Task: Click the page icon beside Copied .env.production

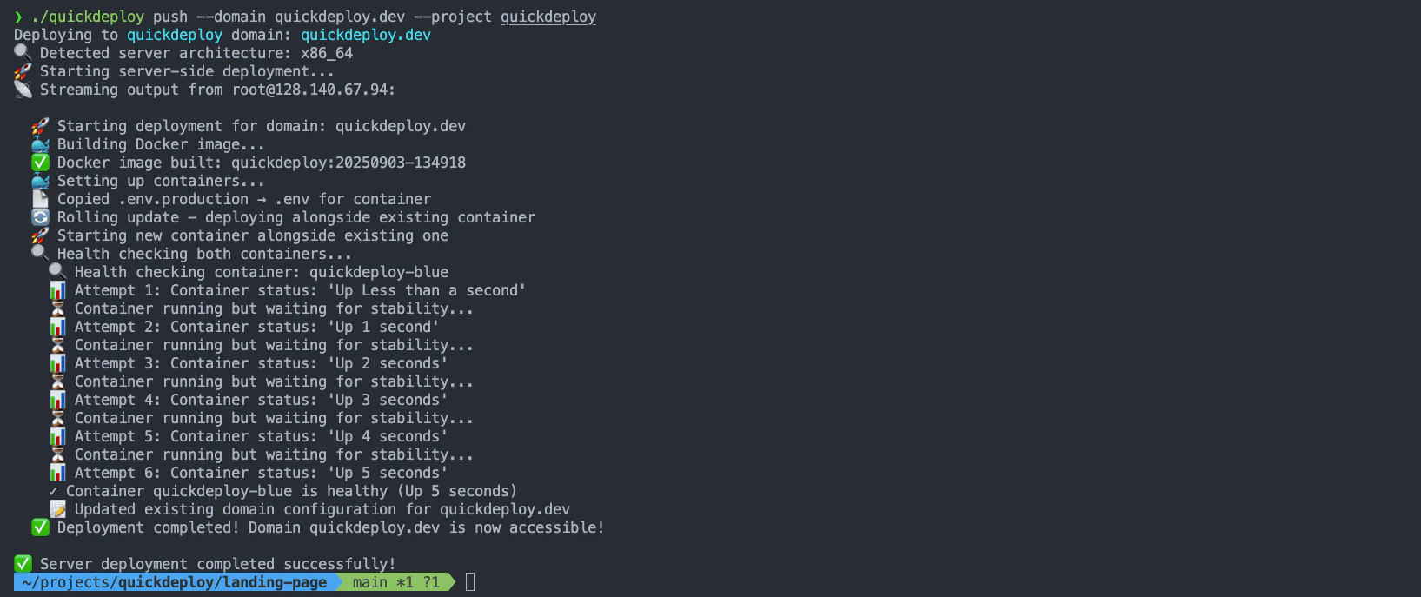Action: tap(40, 199)
